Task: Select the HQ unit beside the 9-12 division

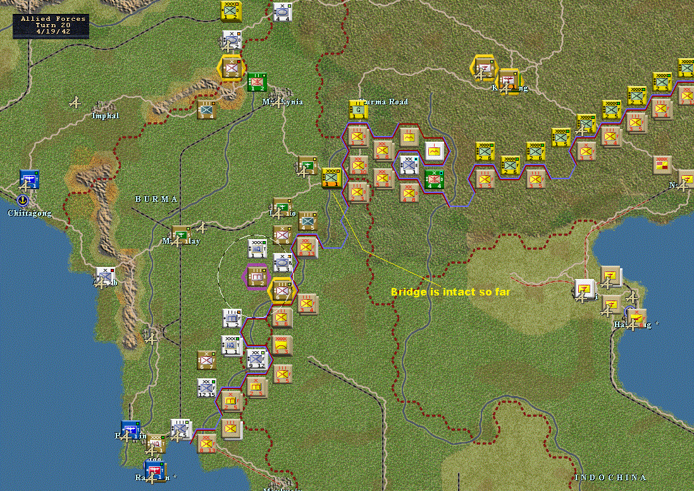Action: 231,345
